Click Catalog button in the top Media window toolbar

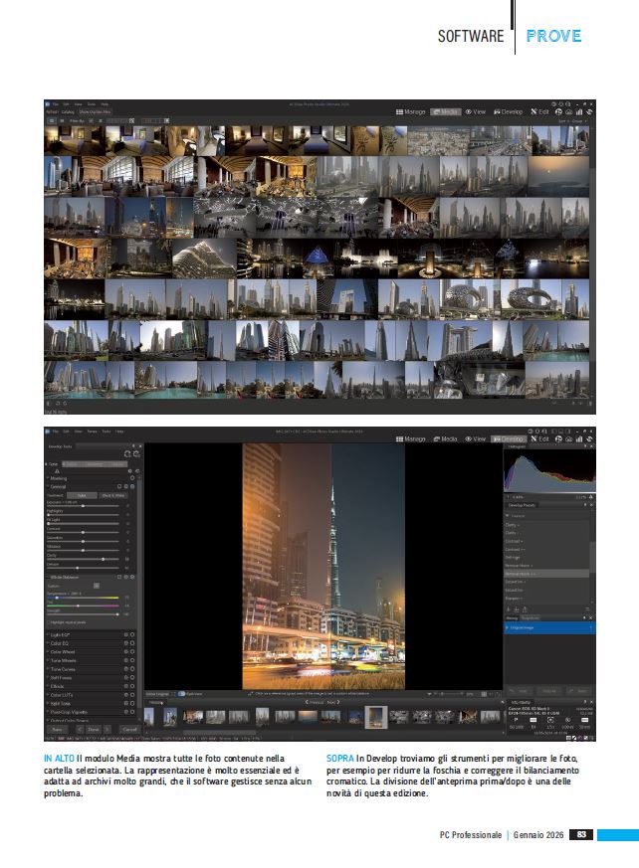tap(68, 111)
